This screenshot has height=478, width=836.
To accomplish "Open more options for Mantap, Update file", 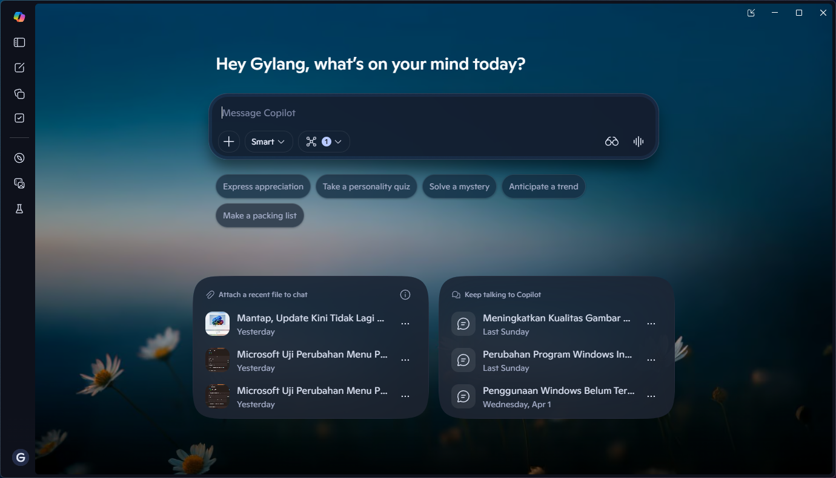I will pyautogui.click(x=405, y=324).
